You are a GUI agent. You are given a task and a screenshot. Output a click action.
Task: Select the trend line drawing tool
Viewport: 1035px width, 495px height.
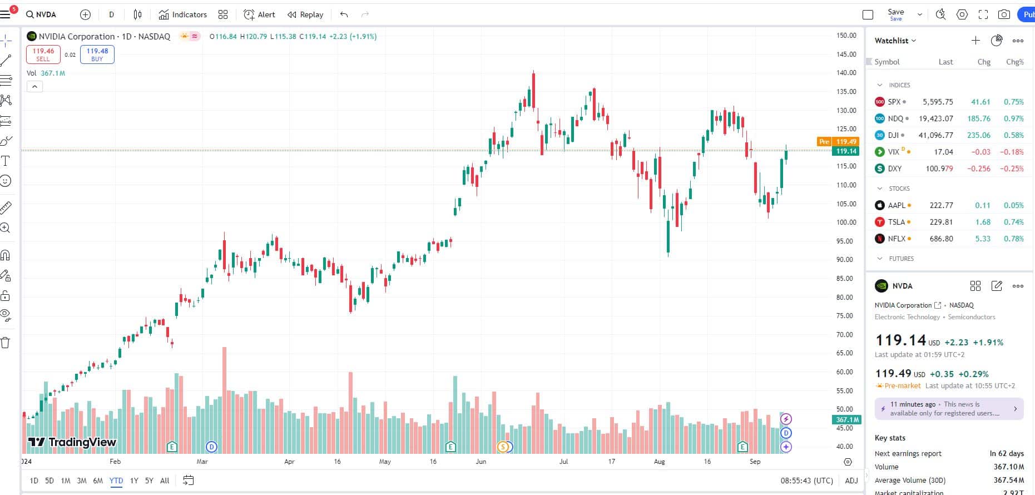(x=6, y=60)
